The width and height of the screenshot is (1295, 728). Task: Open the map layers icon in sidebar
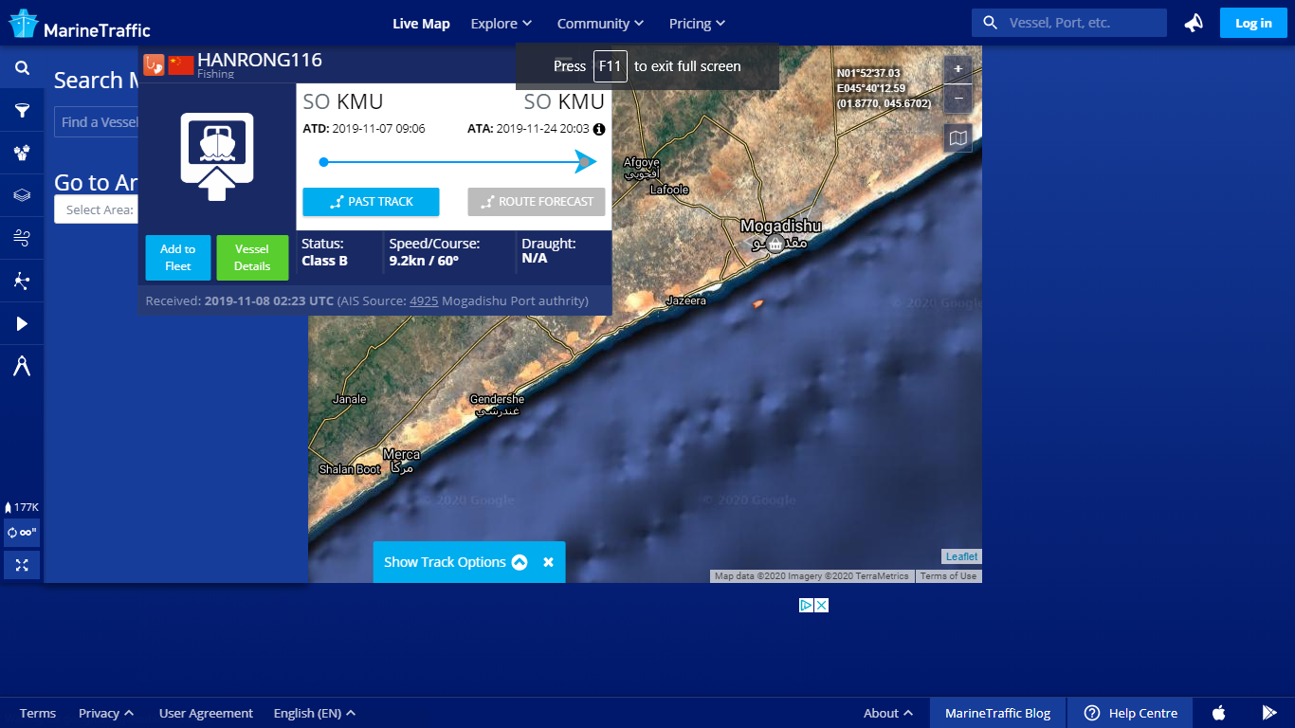click(22, 195)
